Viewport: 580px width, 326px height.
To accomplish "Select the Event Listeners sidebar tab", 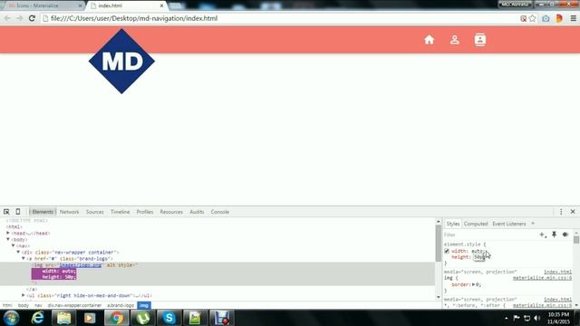I will point(509,224).
